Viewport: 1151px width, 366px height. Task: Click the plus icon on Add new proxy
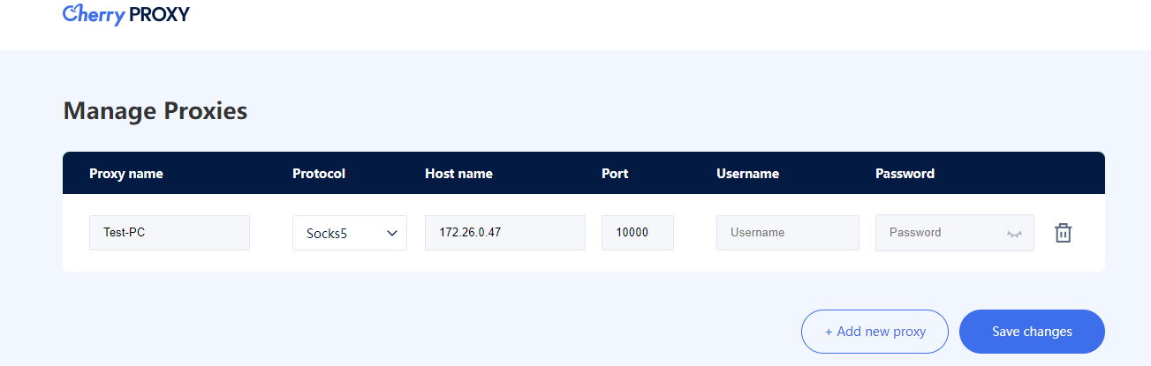coord(829,332)
